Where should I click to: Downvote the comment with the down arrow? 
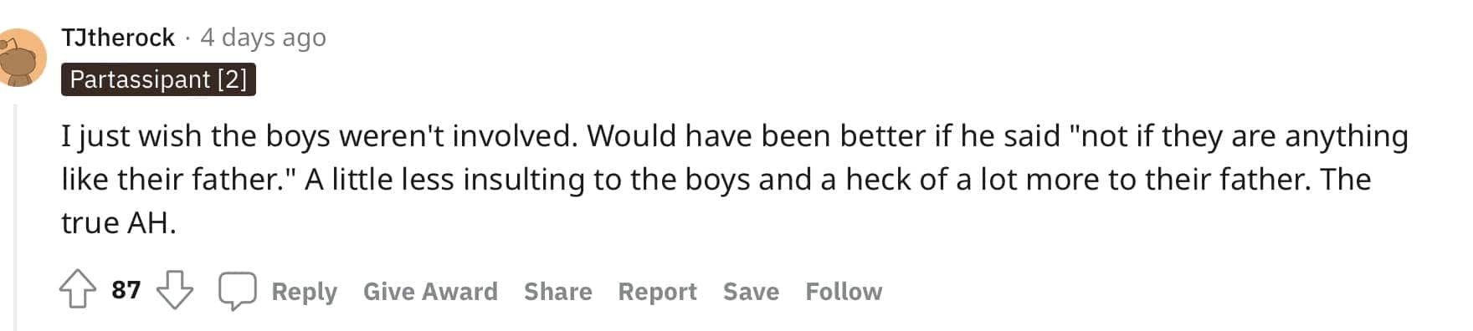pyautogui.click(x=175, y=289)
